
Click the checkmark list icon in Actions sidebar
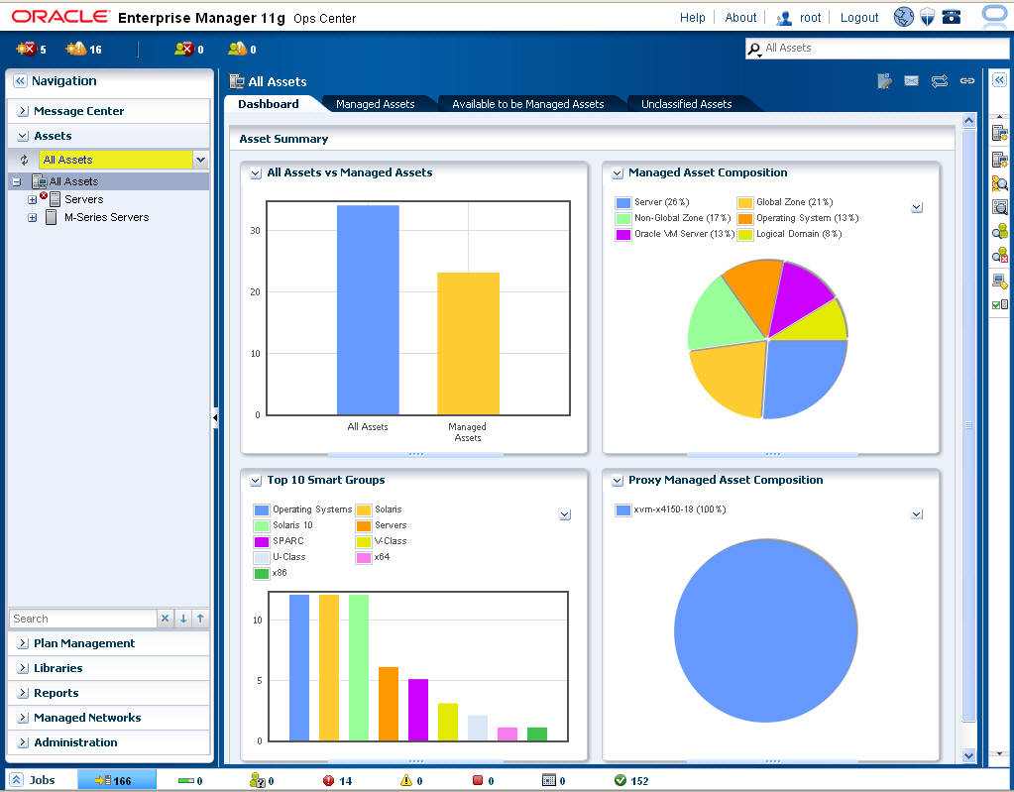(1000, 304)
